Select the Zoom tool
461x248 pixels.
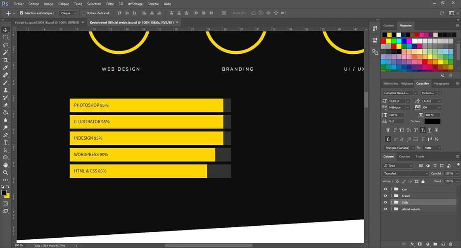click(x=6, y=173)
